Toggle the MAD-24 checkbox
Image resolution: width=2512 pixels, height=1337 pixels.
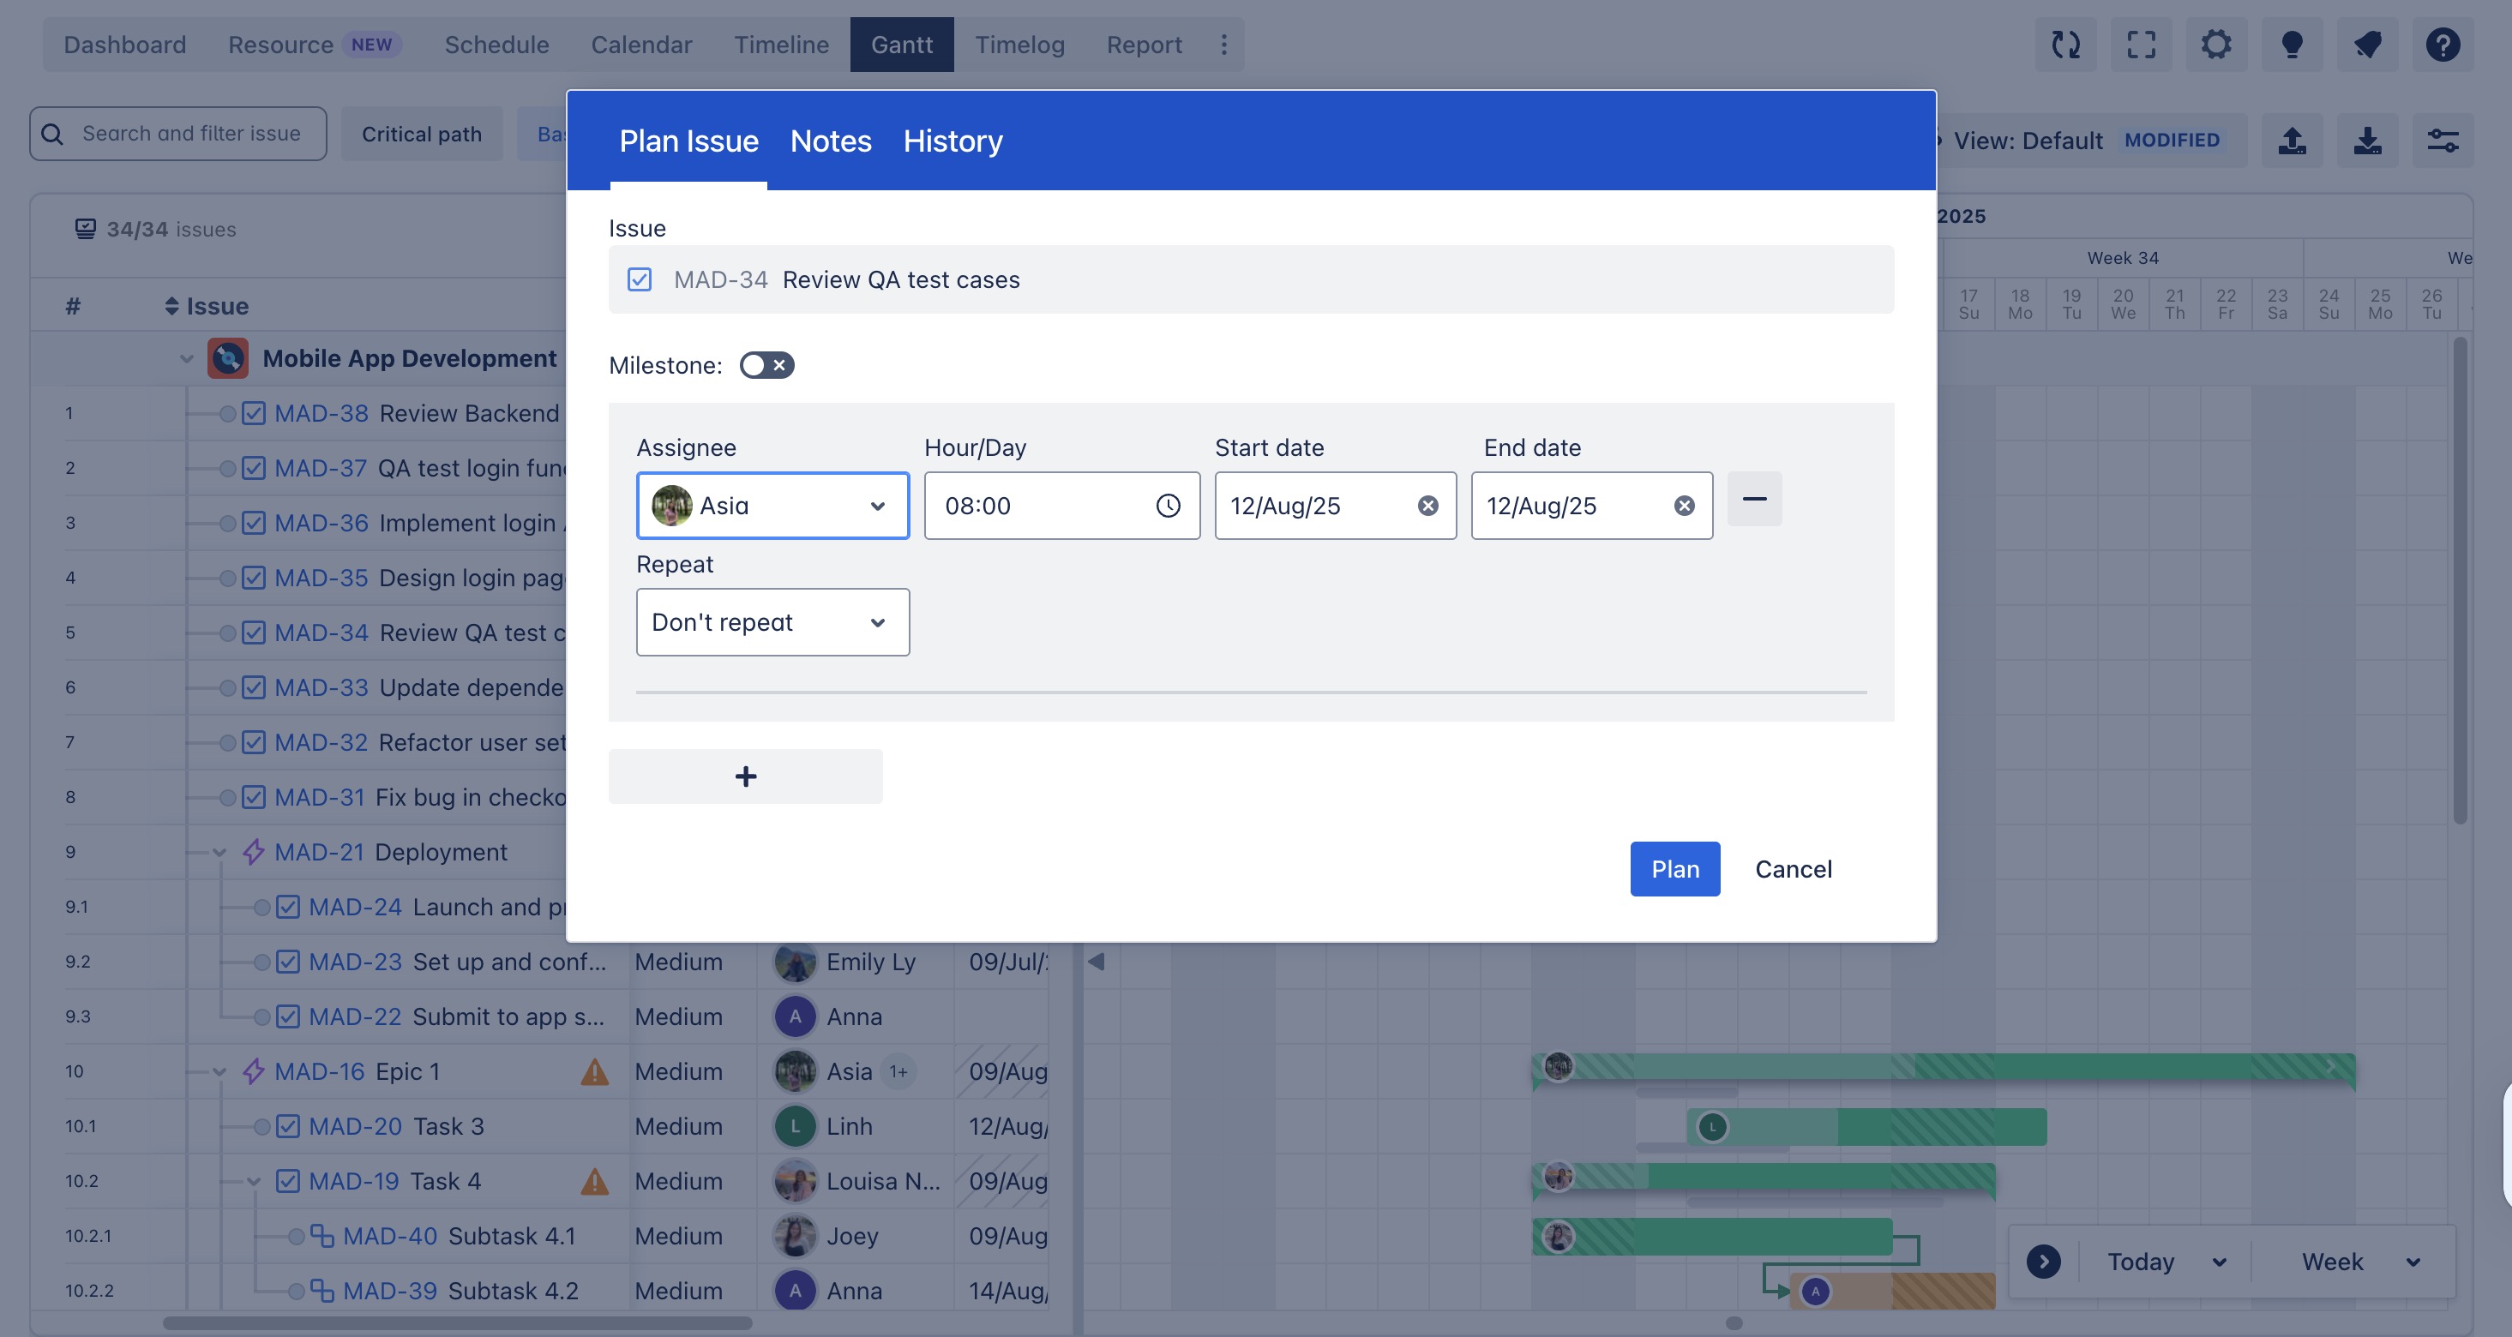pyautogui.click(x=288, y=908)
